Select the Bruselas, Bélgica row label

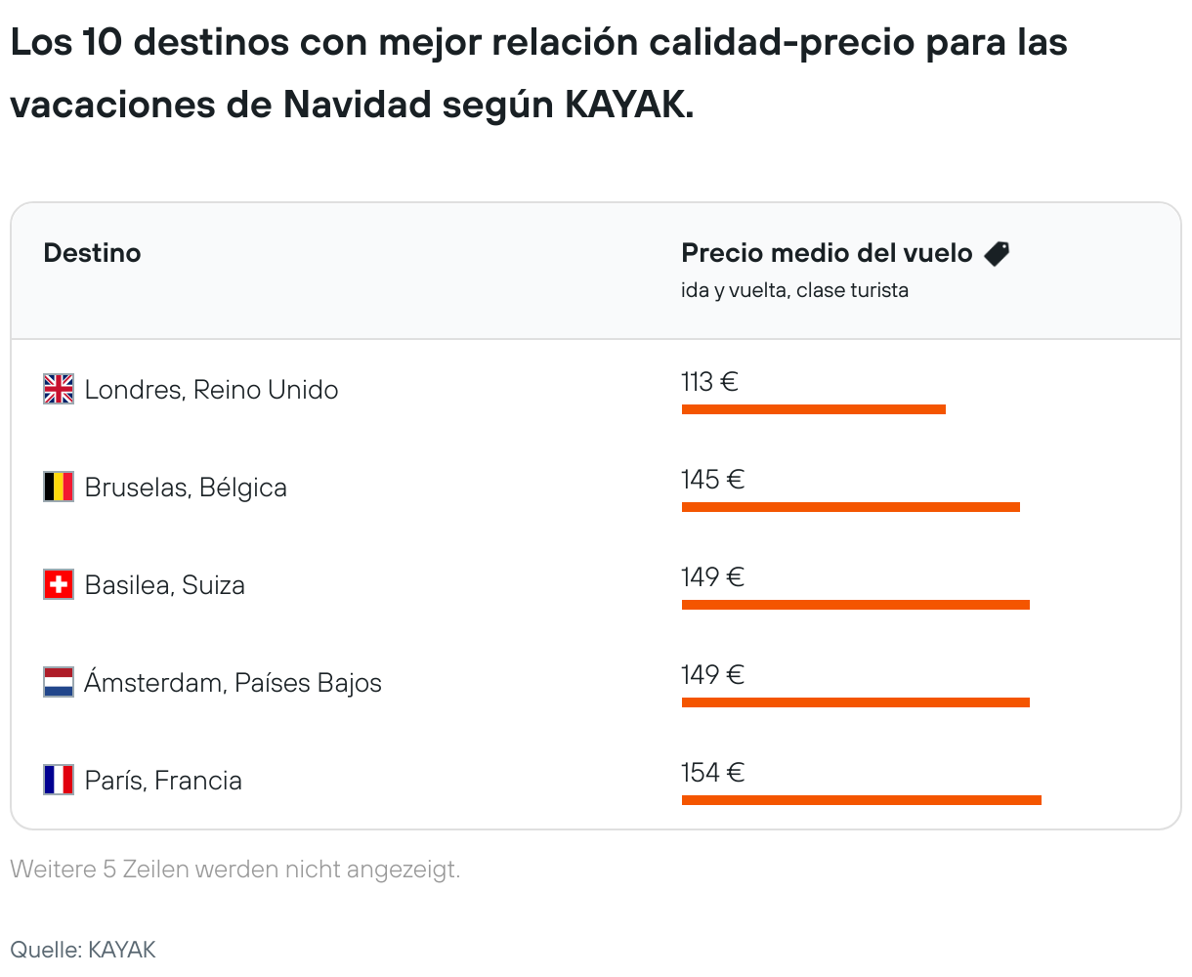pos(186,488)
